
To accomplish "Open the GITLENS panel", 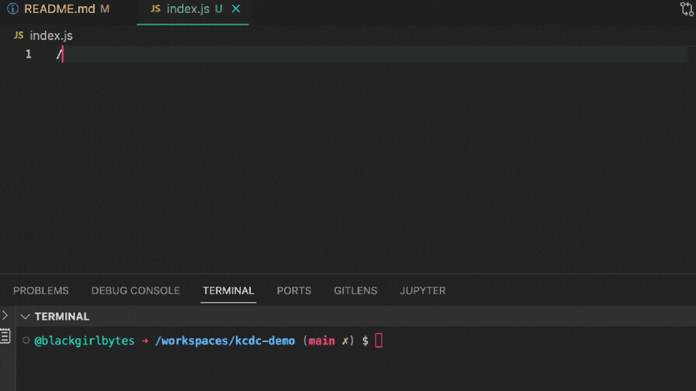I will tap(355, 291).
